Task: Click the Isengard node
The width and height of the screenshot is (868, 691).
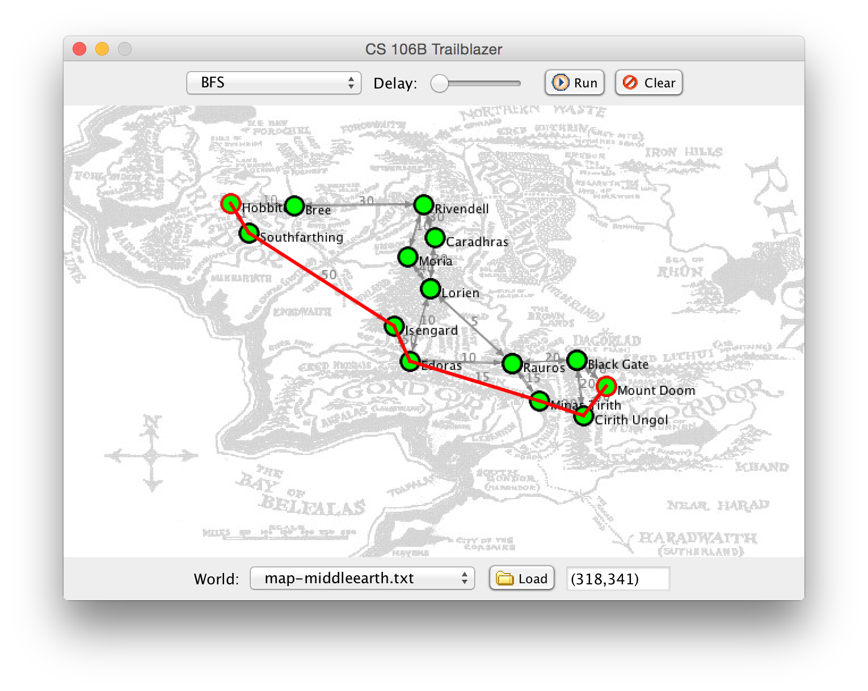Action: pyautogui.click(x=394, y=326)
